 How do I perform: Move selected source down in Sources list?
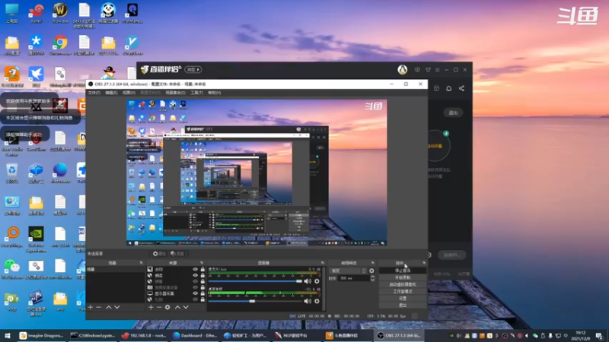click(x=186, y=307)
